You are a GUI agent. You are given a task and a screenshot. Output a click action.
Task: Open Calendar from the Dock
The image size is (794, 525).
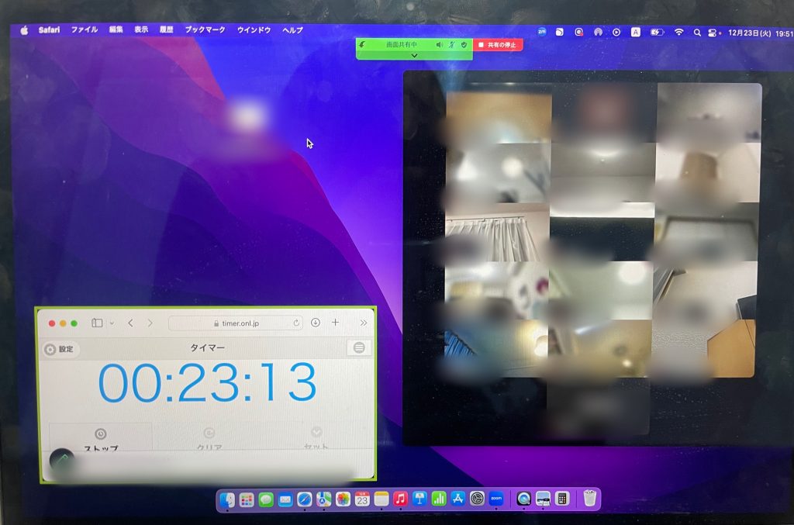[362, 499]
